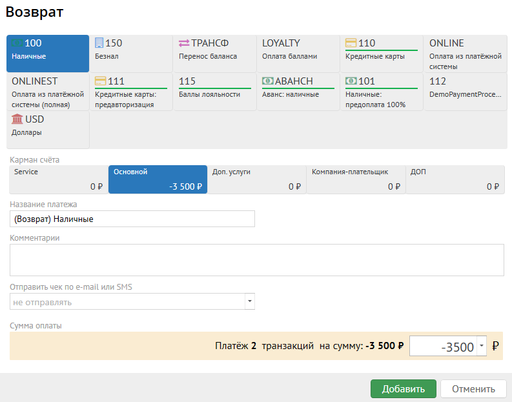Click the banknote icon for АВАНСН
The width and height of the screenshot is (512, 402).
267,81
